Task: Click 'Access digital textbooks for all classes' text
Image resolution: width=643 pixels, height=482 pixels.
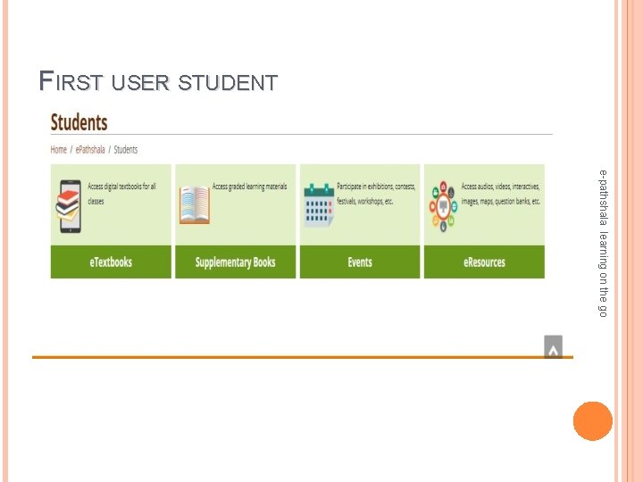Action: pyautogui.click(x=121, y=194)
